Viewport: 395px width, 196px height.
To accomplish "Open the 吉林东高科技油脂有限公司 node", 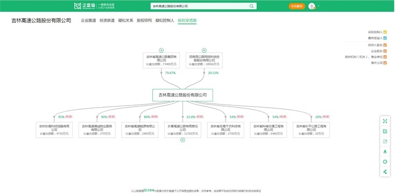I will (x=54, y=130).
